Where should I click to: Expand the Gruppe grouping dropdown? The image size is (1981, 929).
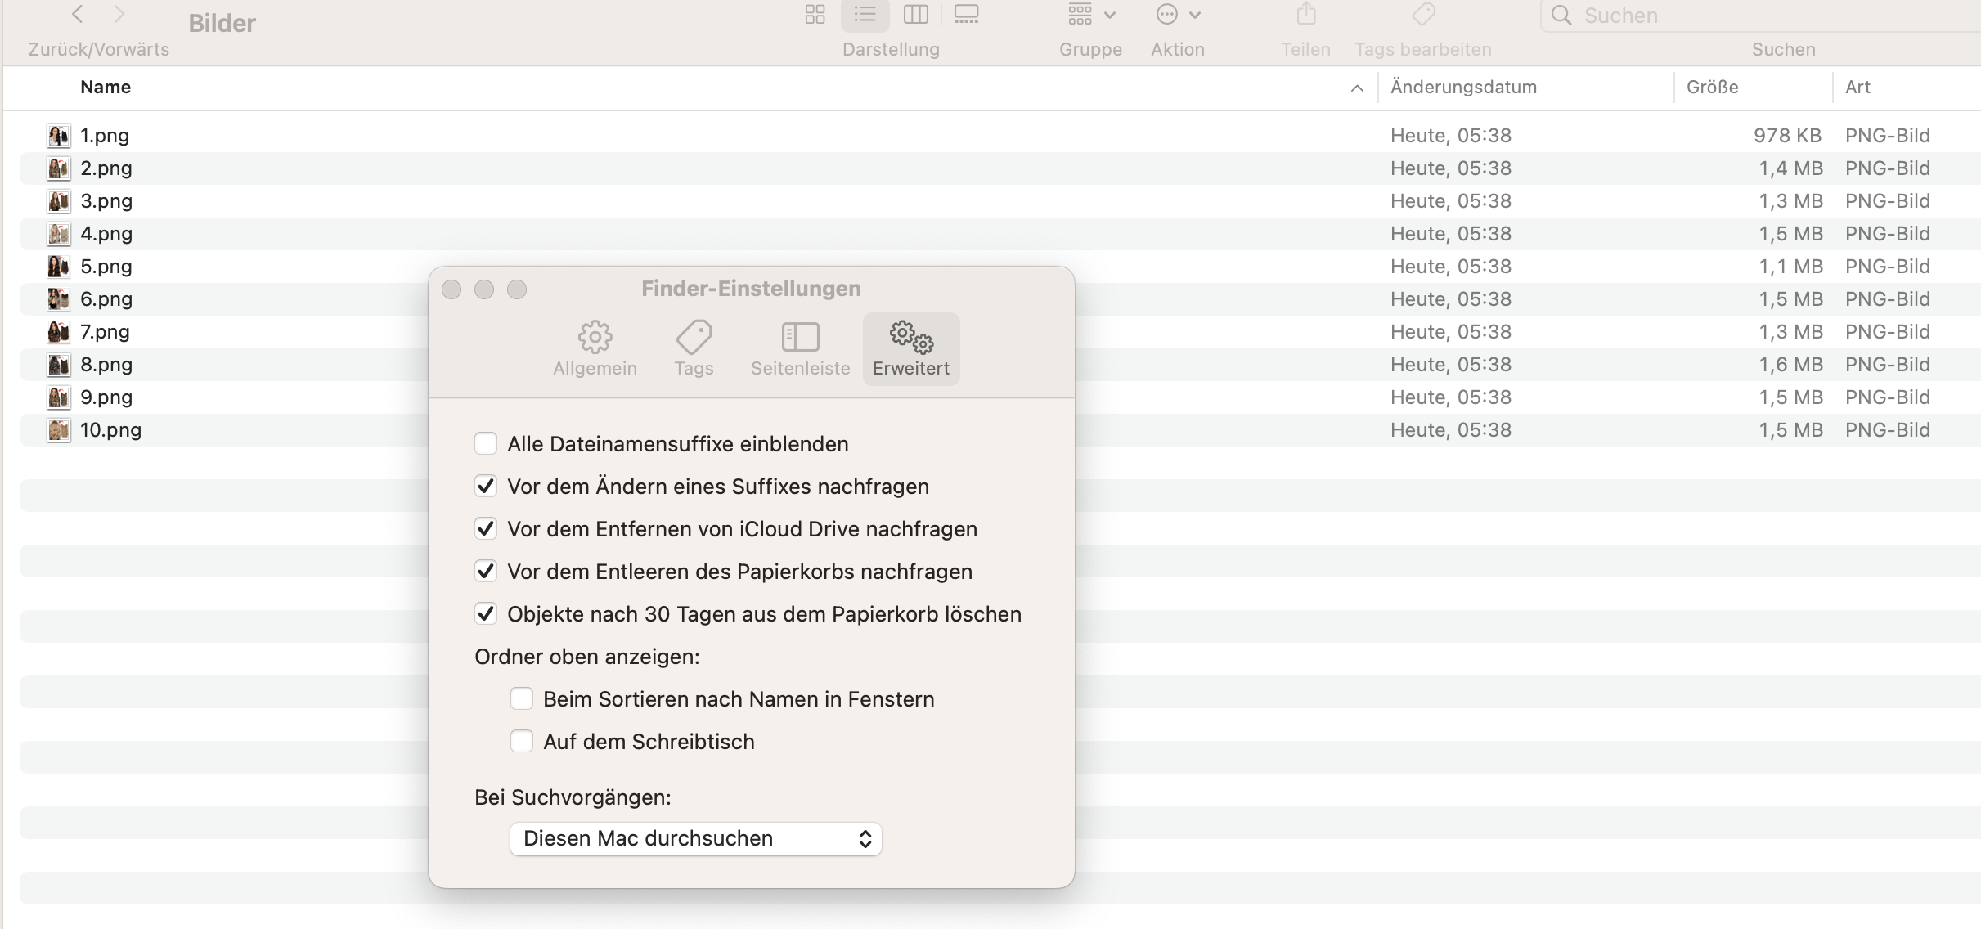click(1091, 15)
